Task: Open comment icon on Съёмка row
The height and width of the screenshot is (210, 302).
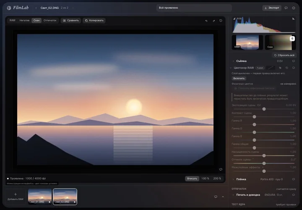Action: (294, 61)
